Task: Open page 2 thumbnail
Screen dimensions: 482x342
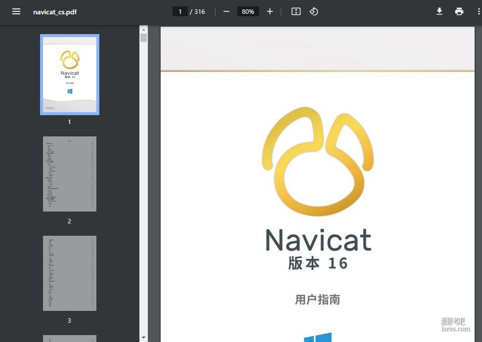Action: pyautogui.click(x=70, y=174)
